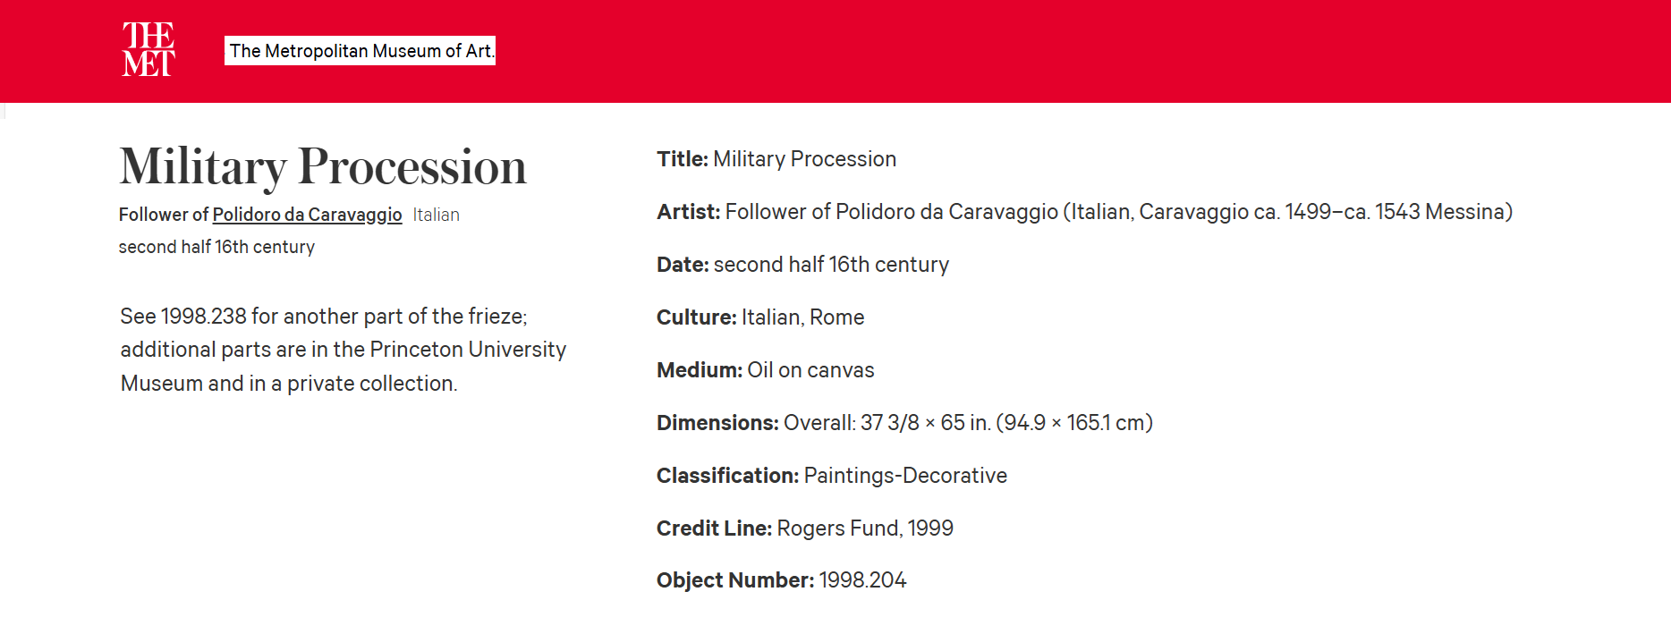This screenshot has height=634, width=1671.
Task: Click The Met logo in header
Action: pos(148,50)
